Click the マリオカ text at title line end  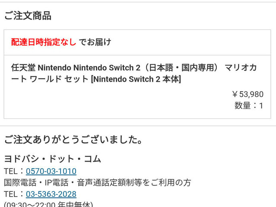(x=241, y=68)
